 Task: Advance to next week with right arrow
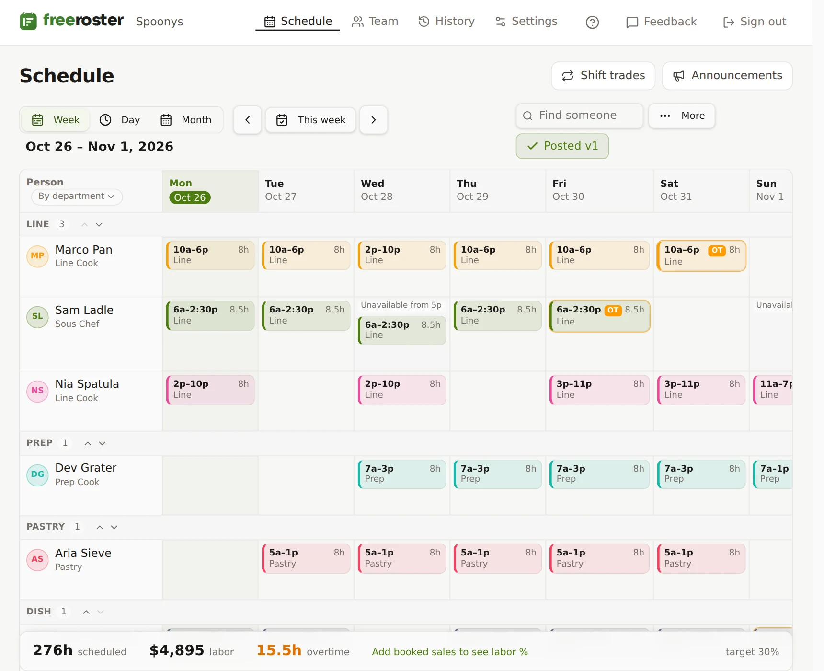coord(374,120)
